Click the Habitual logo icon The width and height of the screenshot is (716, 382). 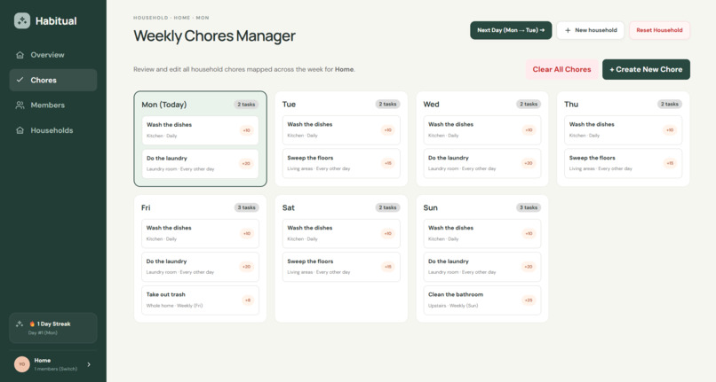(22, 20)
